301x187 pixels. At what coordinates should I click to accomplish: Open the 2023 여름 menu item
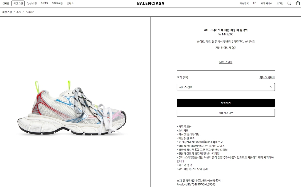[x=57, y=3]
